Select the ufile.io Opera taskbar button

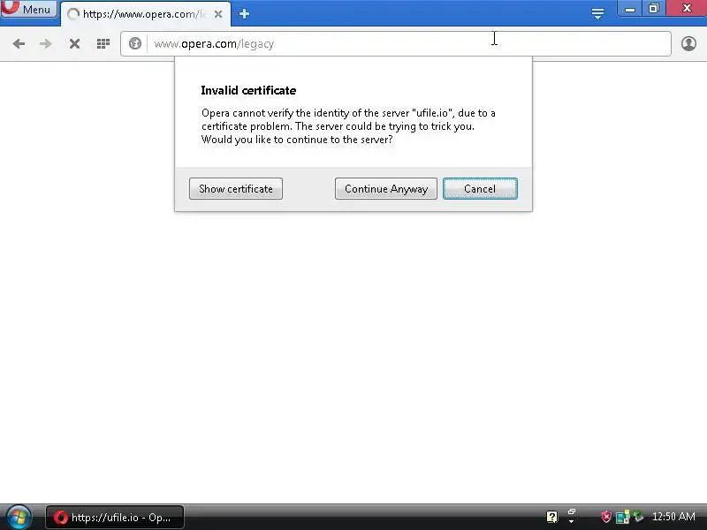click(x=115, y=518)
